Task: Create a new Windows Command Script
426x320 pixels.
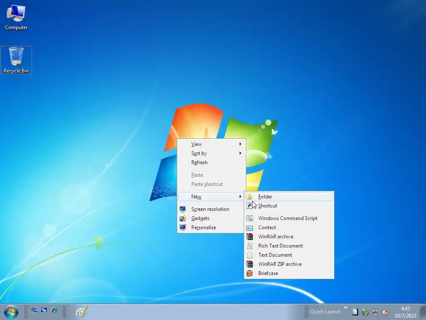Action: pos(289,218)
